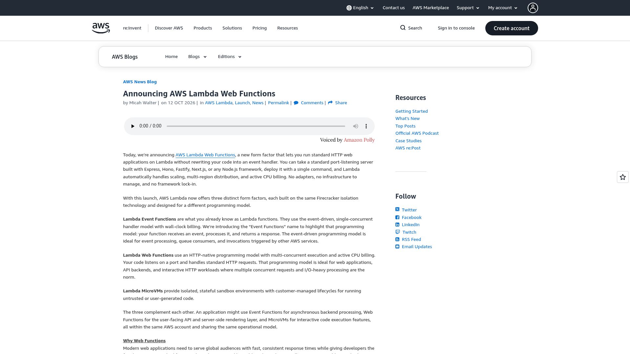Open the AWS Lambda Web Functions link
The image size is (630, 354).
(205, 155)
